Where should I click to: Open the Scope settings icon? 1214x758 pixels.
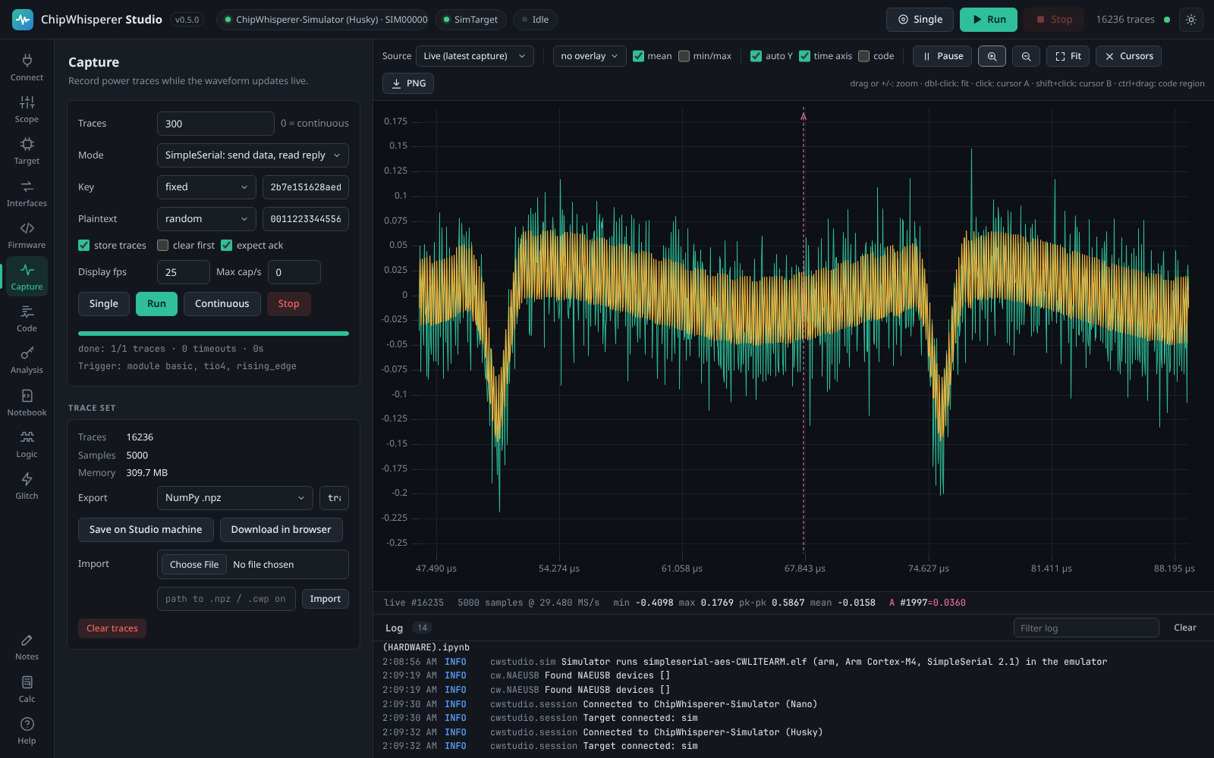(x=27, y=109)
